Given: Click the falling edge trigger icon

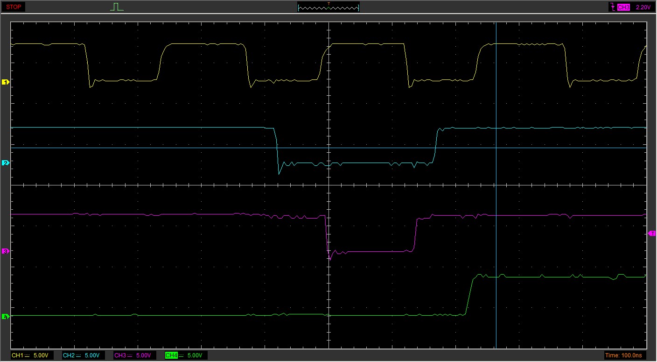Looking at the screenshot, I should pos(612,7).
